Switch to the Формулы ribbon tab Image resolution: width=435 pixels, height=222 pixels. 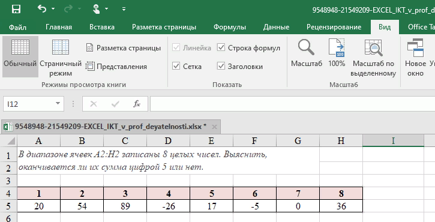[x=230, y=27]
